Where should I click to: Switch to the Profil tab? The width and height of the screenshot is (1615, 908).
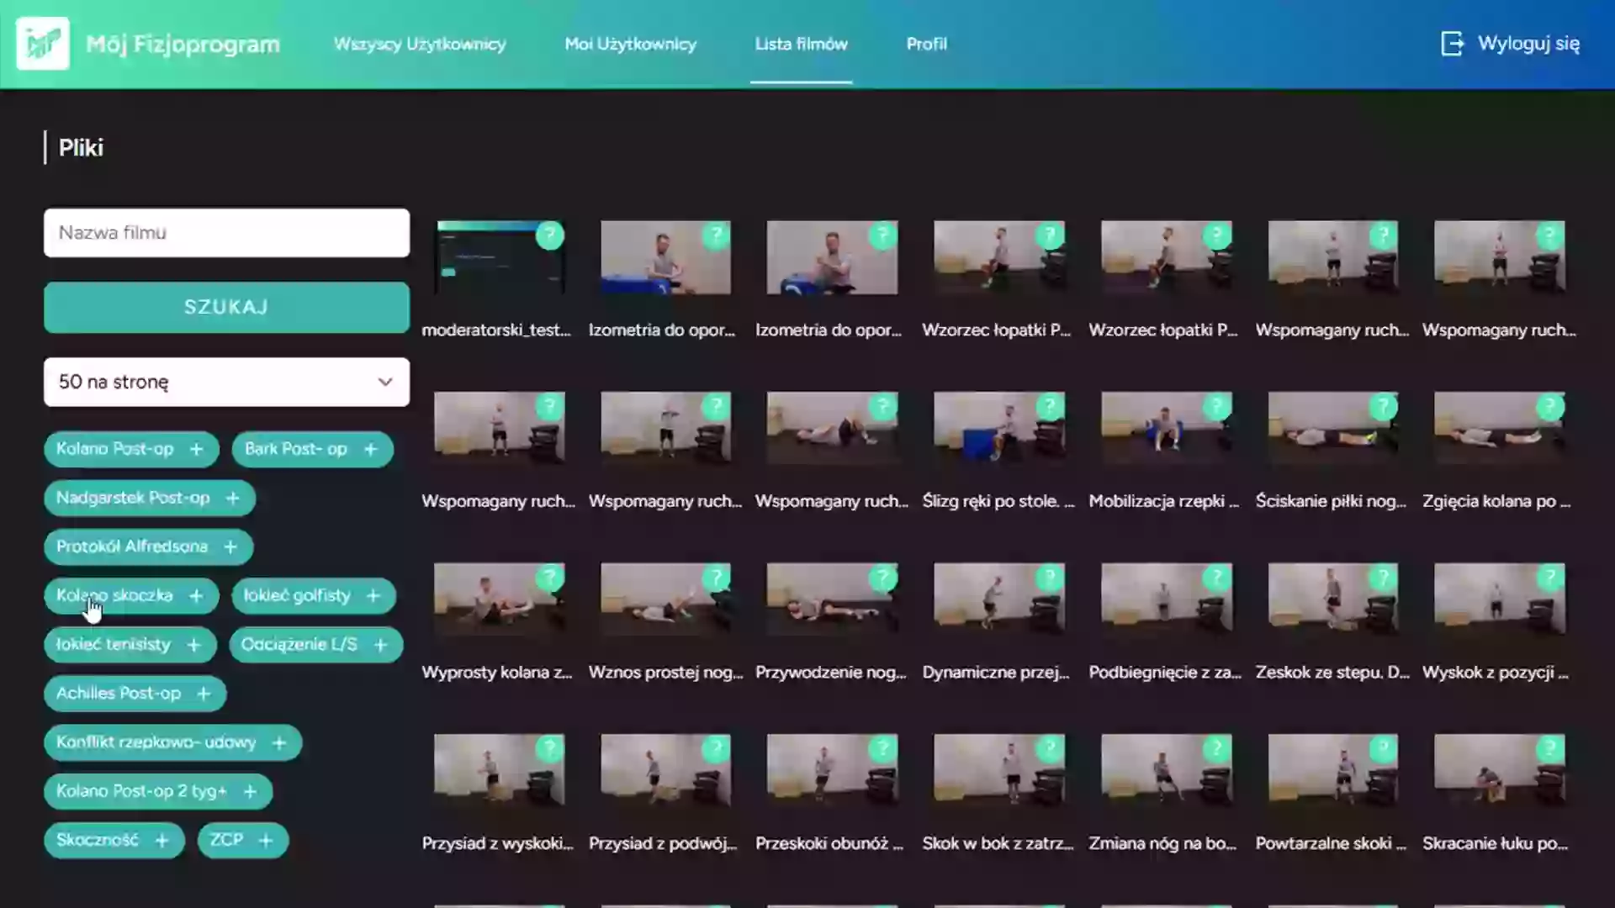(926, 44)
